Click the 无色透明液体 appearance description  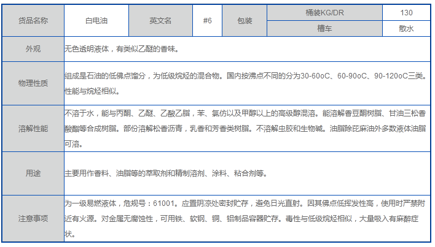[122, 49]
